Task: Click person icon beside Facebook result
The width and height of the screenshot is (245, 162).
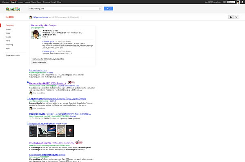Action: 28,82
